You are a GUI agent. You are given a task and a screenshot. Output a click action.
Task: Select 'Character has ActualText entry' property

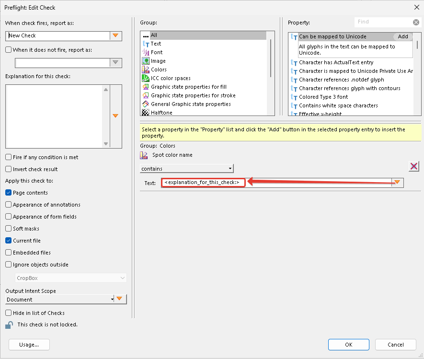[x=336, y=62]
